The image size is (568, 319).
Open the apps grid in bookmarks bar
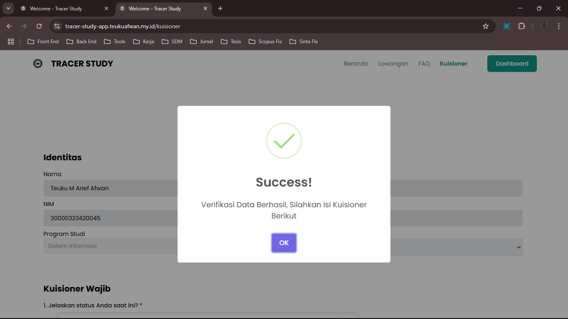11,42
